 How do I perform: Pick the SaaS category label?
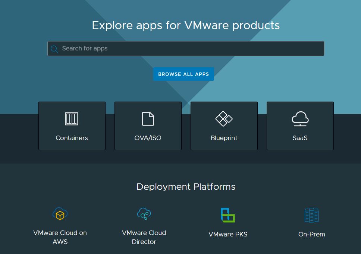click(300, 138)
